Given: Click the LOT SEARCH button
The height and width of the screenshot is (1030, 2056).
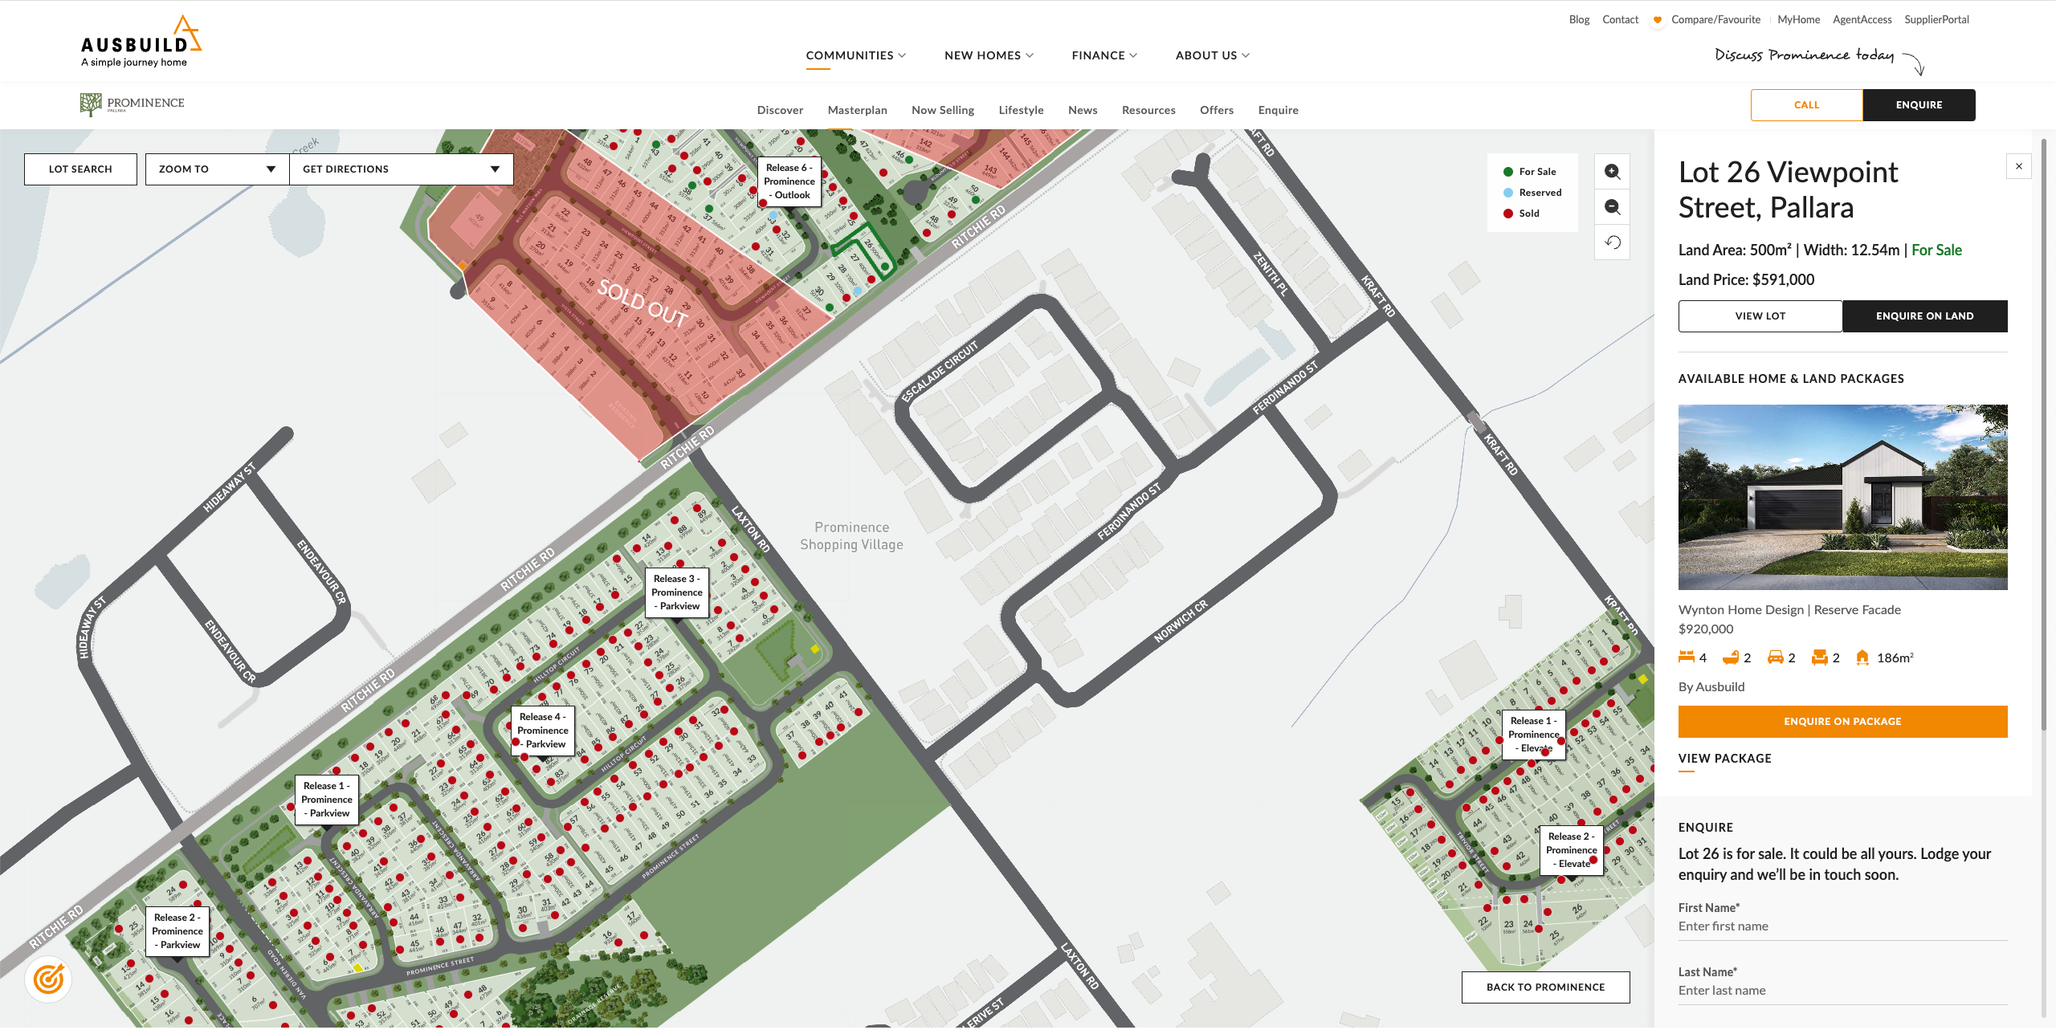Looking at the screenshot, I should (x=80, y=169).
